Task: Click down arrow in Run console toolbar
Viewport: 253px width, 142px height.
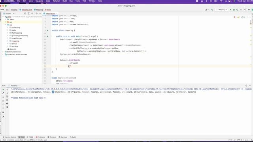Action: (x=7, y=93)
